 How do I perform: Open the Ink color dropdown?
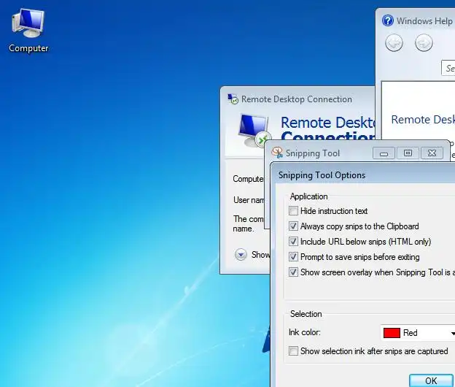pyautogui.click(x=418, y=333)
